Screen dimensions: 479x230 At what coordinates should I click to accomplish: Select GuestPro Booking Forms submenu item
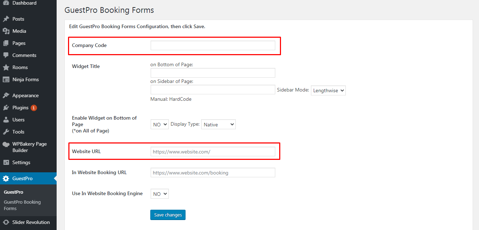21,205
